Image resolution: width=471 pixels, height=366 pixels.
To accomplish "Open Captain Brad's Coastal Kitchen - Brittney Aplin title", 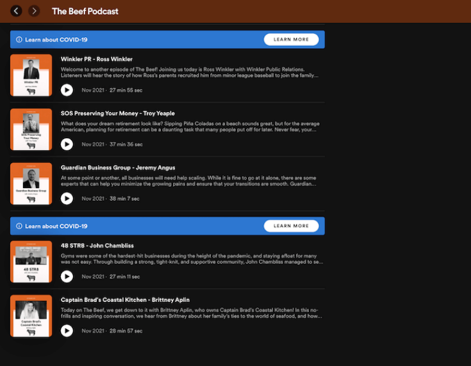I will click(x=125, y=300).
